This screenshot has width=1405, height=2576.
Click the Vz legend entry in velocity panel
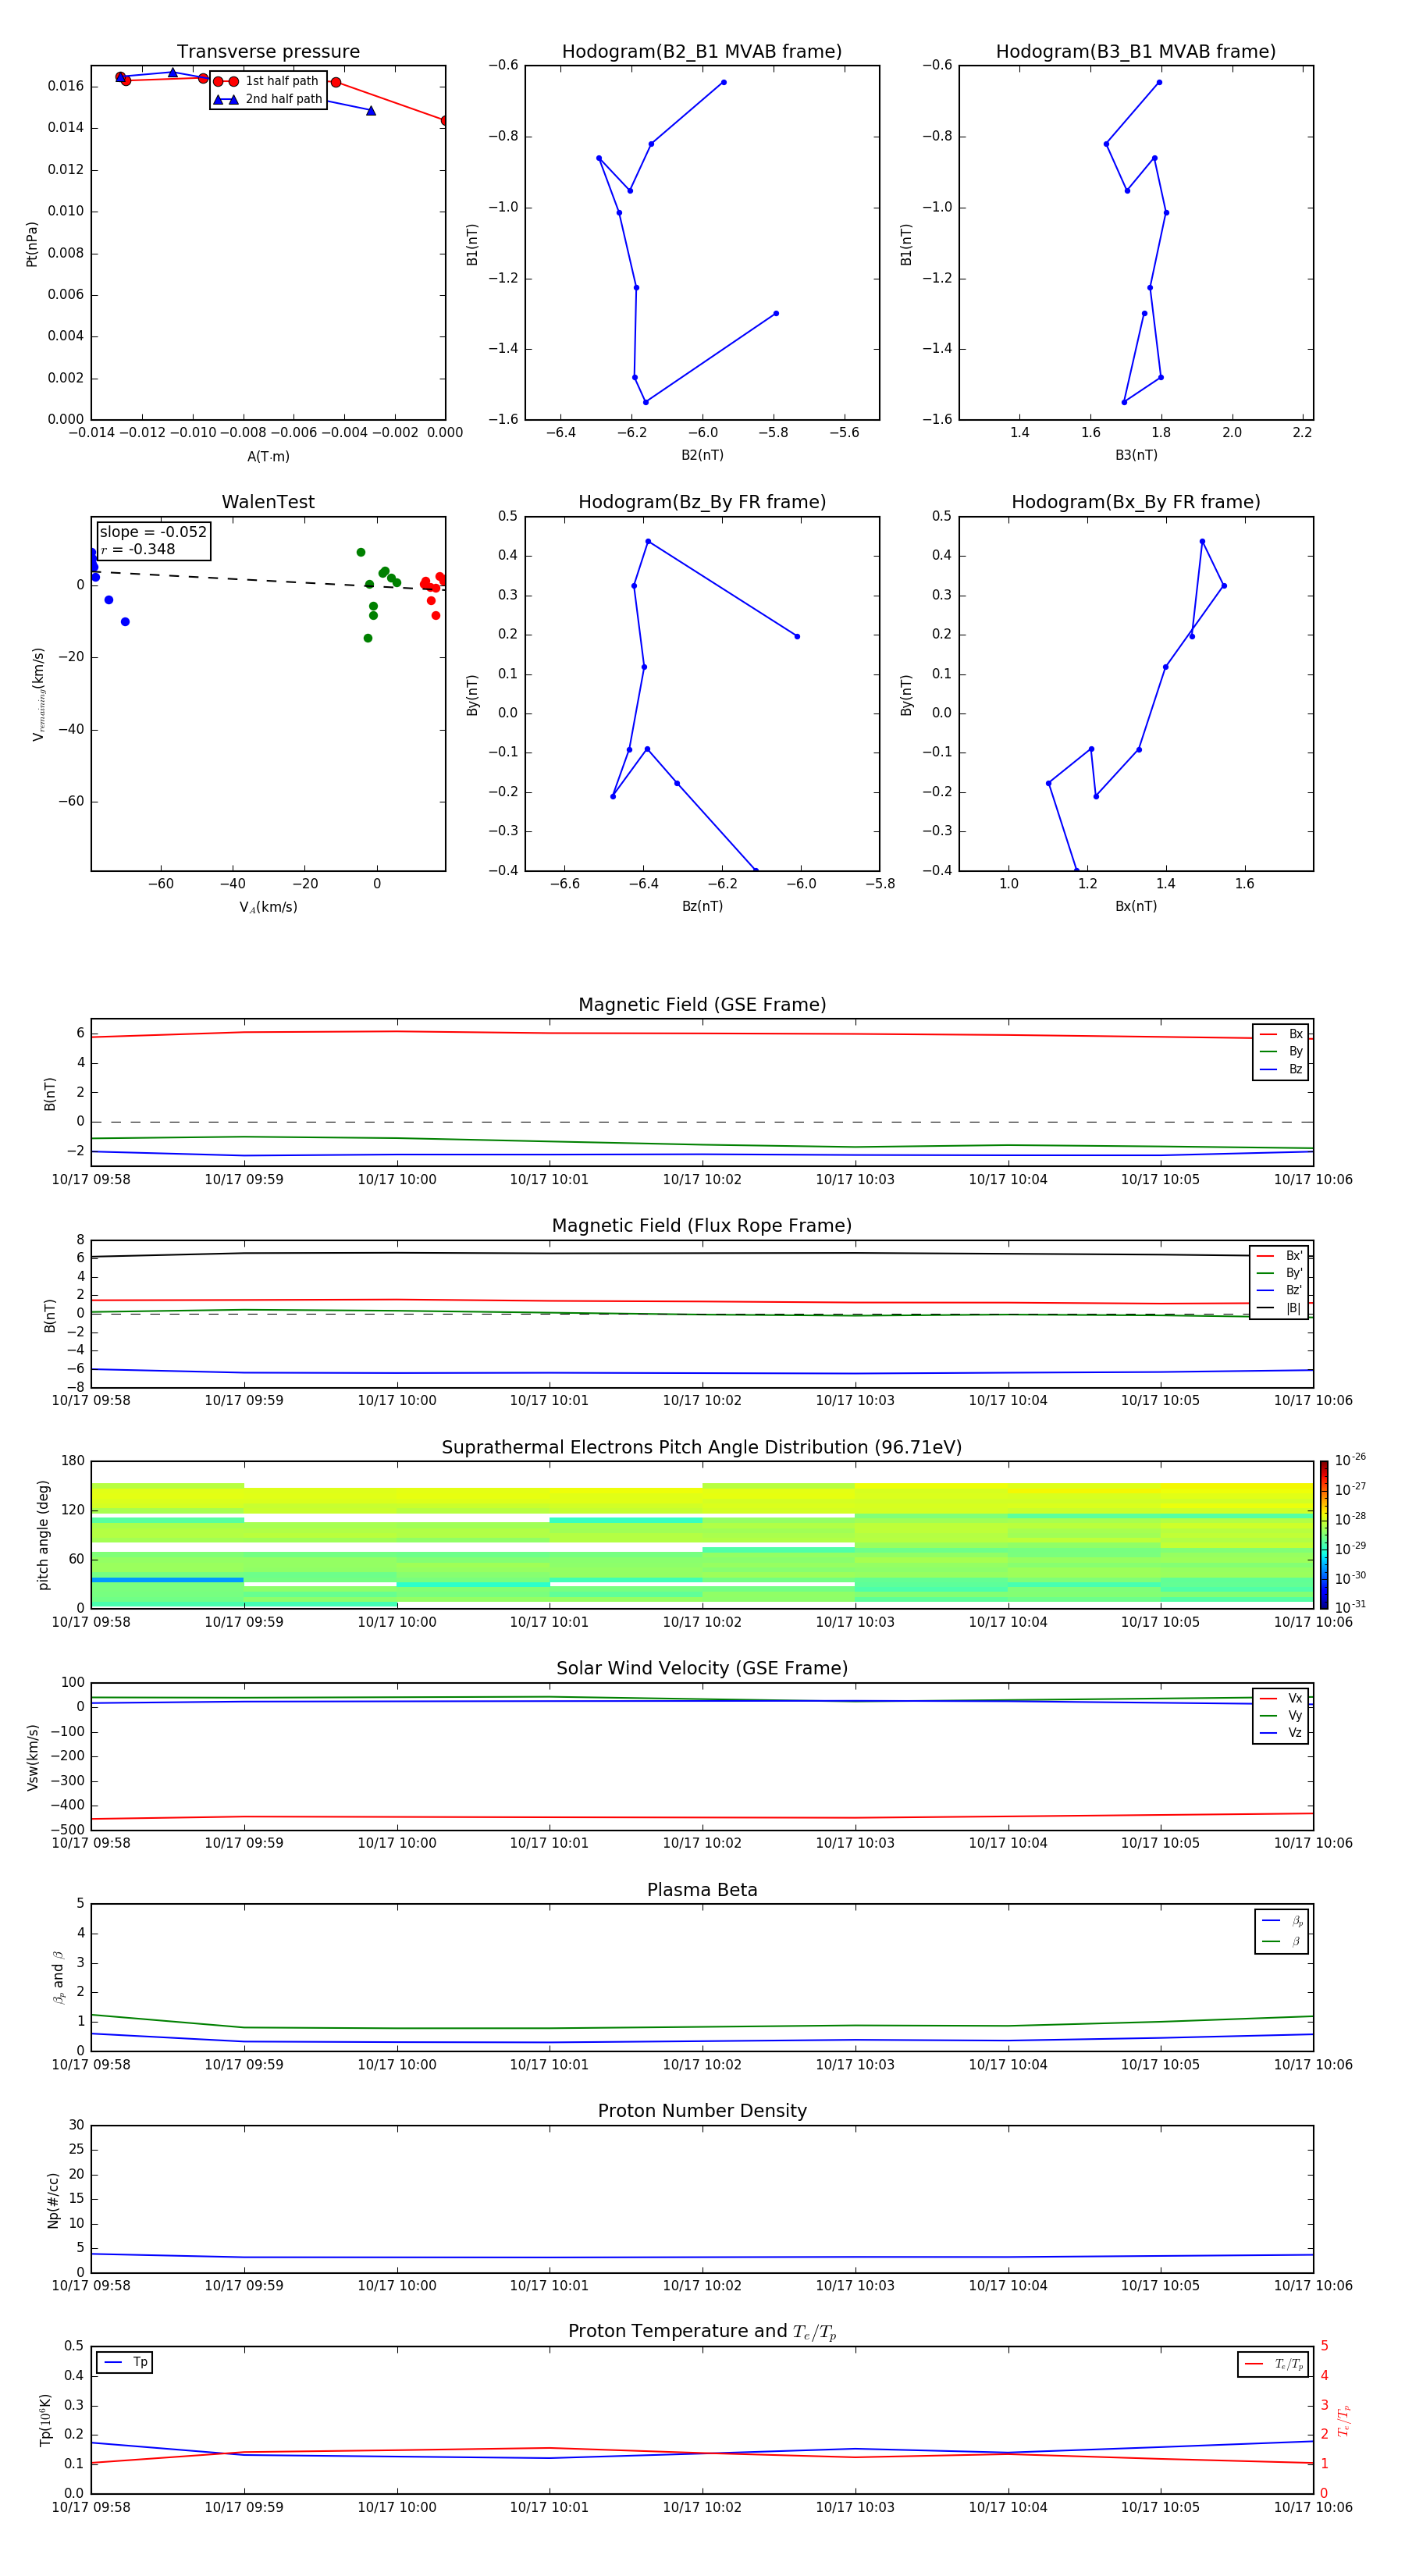[1281, 1733]
